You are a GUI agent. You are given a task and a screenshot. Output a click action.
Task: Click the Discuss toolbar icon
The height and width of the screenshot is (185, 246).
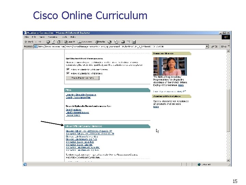tap(134, 42)
